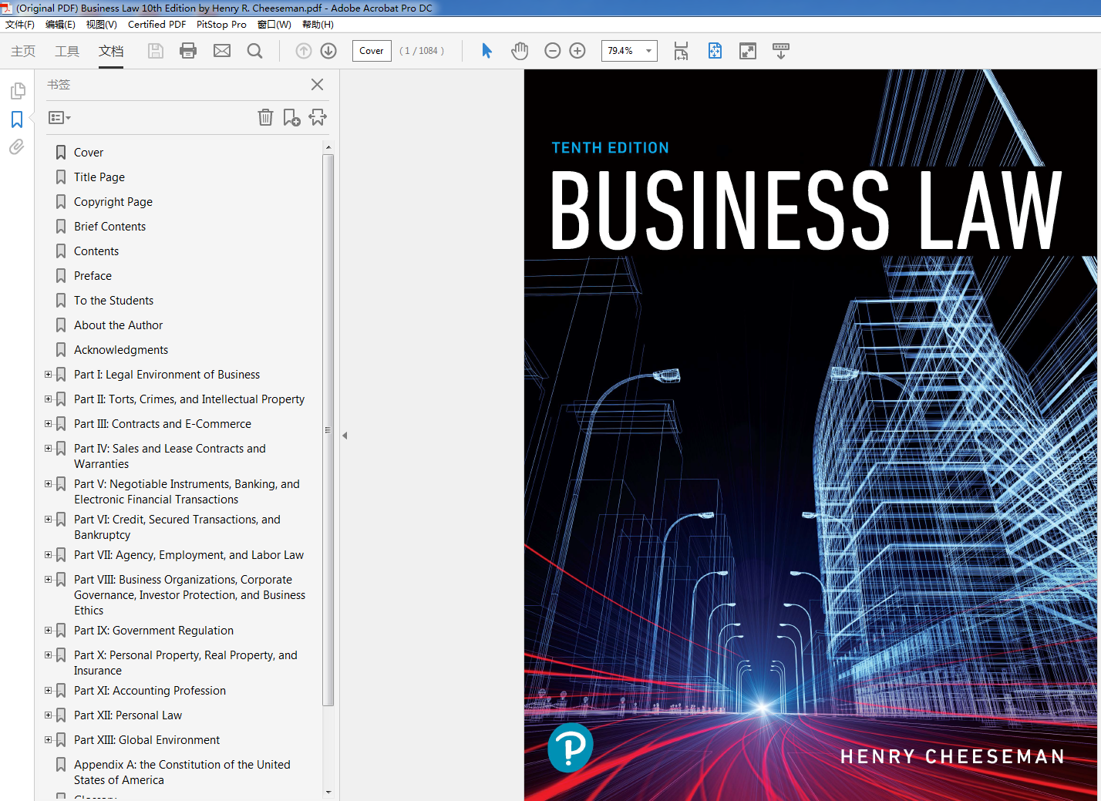Open the 视图(V) menu
Screen dimensions: 1101x801
coord(101,25)
